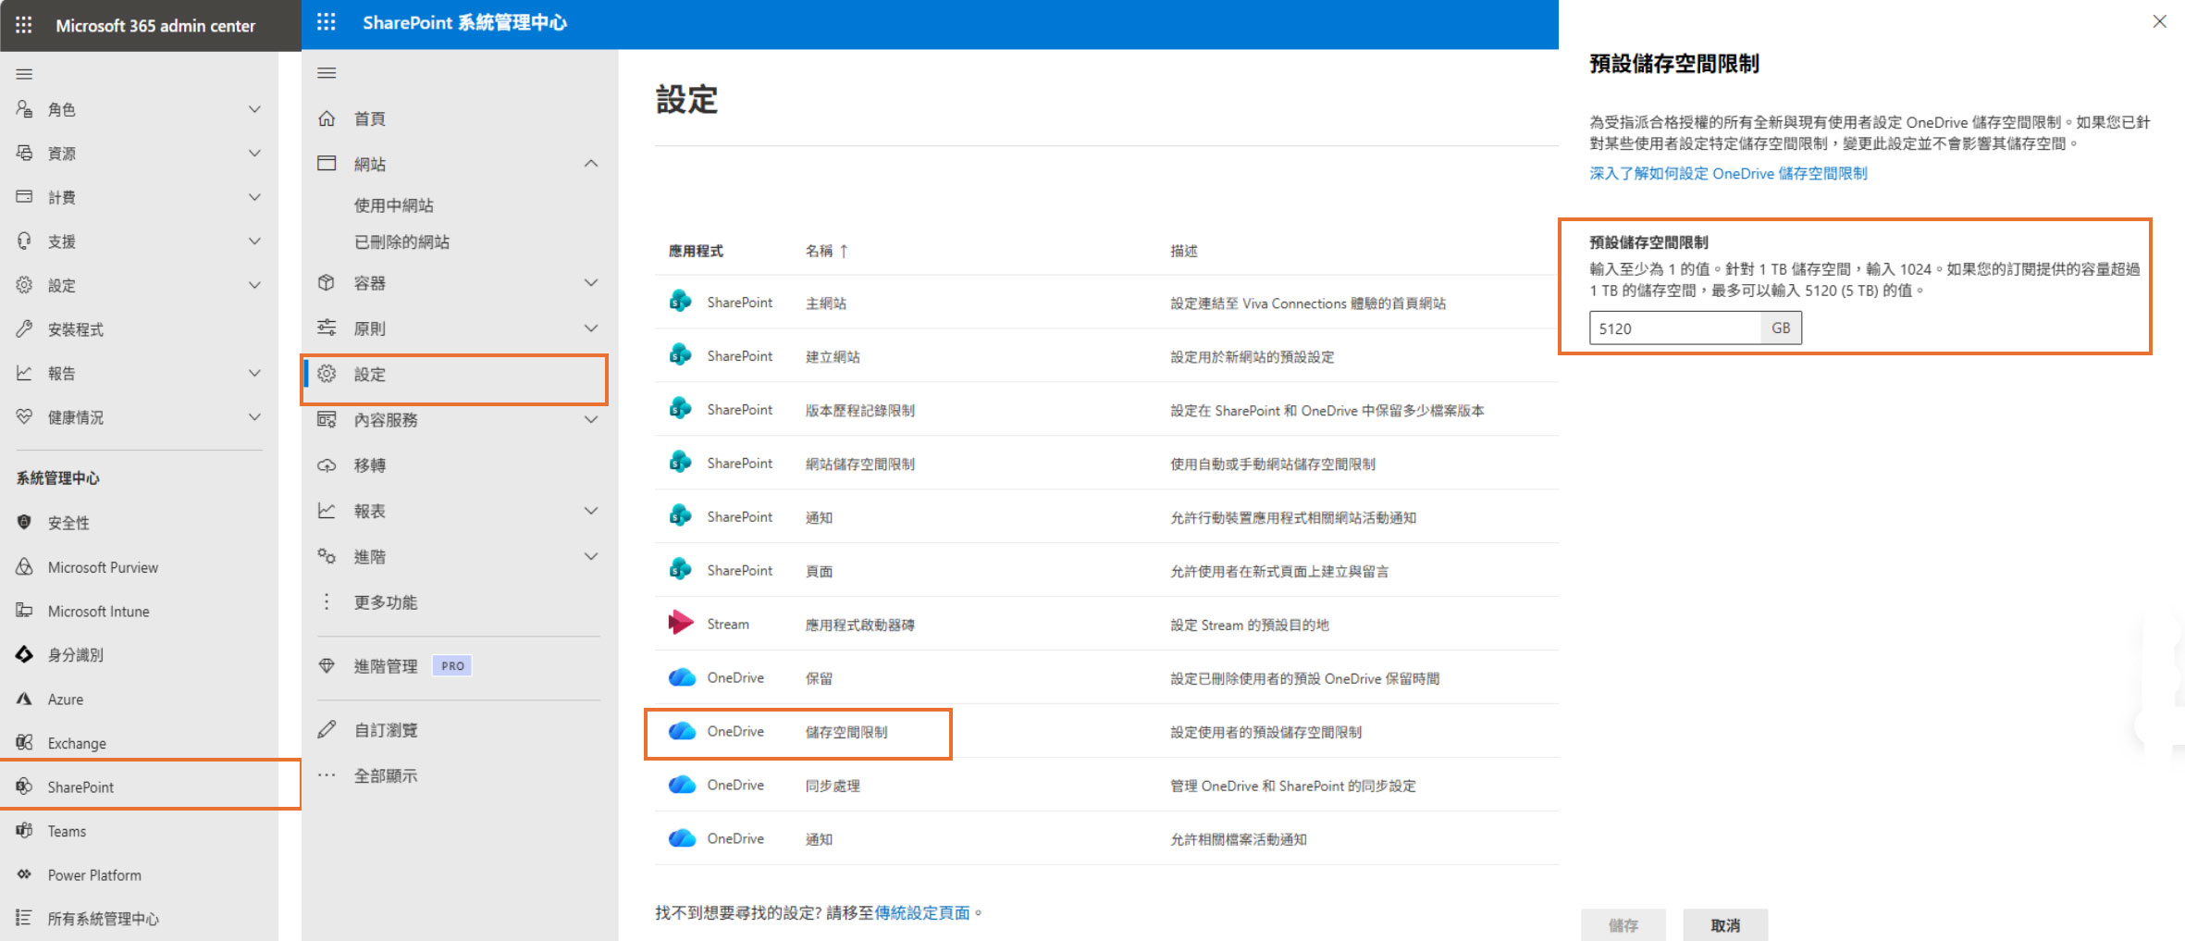Click the 計費 billing card icon
Image resolution: width=2185 pixels, height=941 pixels.
25,197
